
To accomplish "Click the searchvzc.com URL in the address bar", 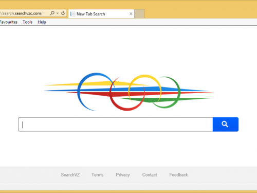I will (x=21, y=13).
